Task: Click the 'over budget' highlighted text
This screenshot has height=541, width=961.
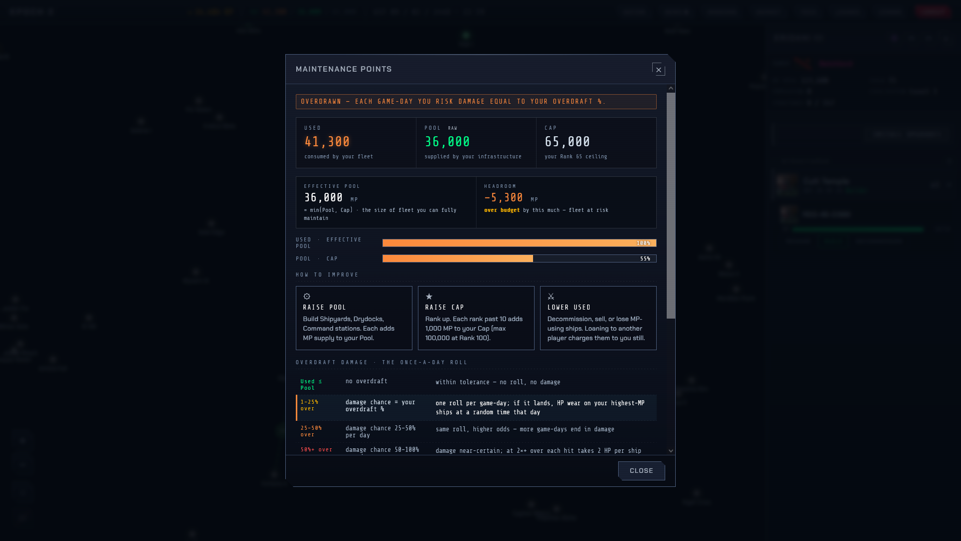Action: [502, 210]
